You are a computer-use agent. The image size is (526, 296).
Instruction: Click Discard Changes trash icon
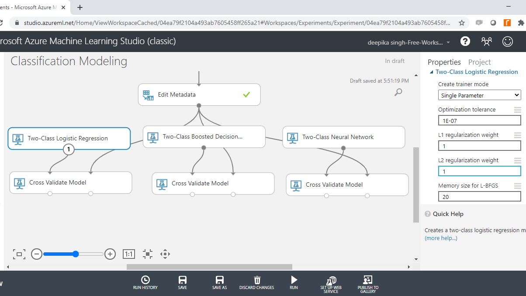(x=257, y=280)
